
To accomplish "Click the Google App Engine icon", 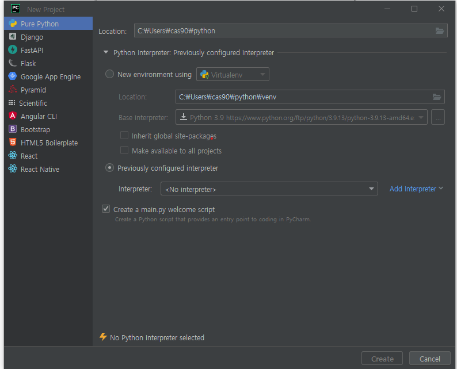I will click(13, 76).
